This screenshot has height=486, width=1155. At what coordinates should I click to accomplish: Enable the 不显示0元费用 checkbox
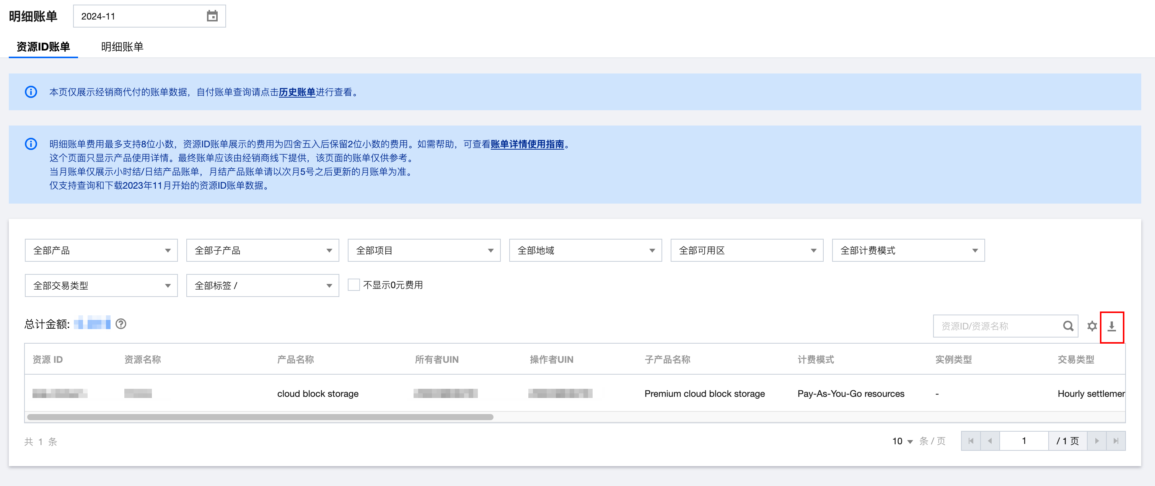[354, 285]
